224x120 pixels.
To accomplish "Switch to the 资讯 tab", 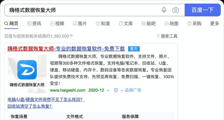I will click(34, 23).
